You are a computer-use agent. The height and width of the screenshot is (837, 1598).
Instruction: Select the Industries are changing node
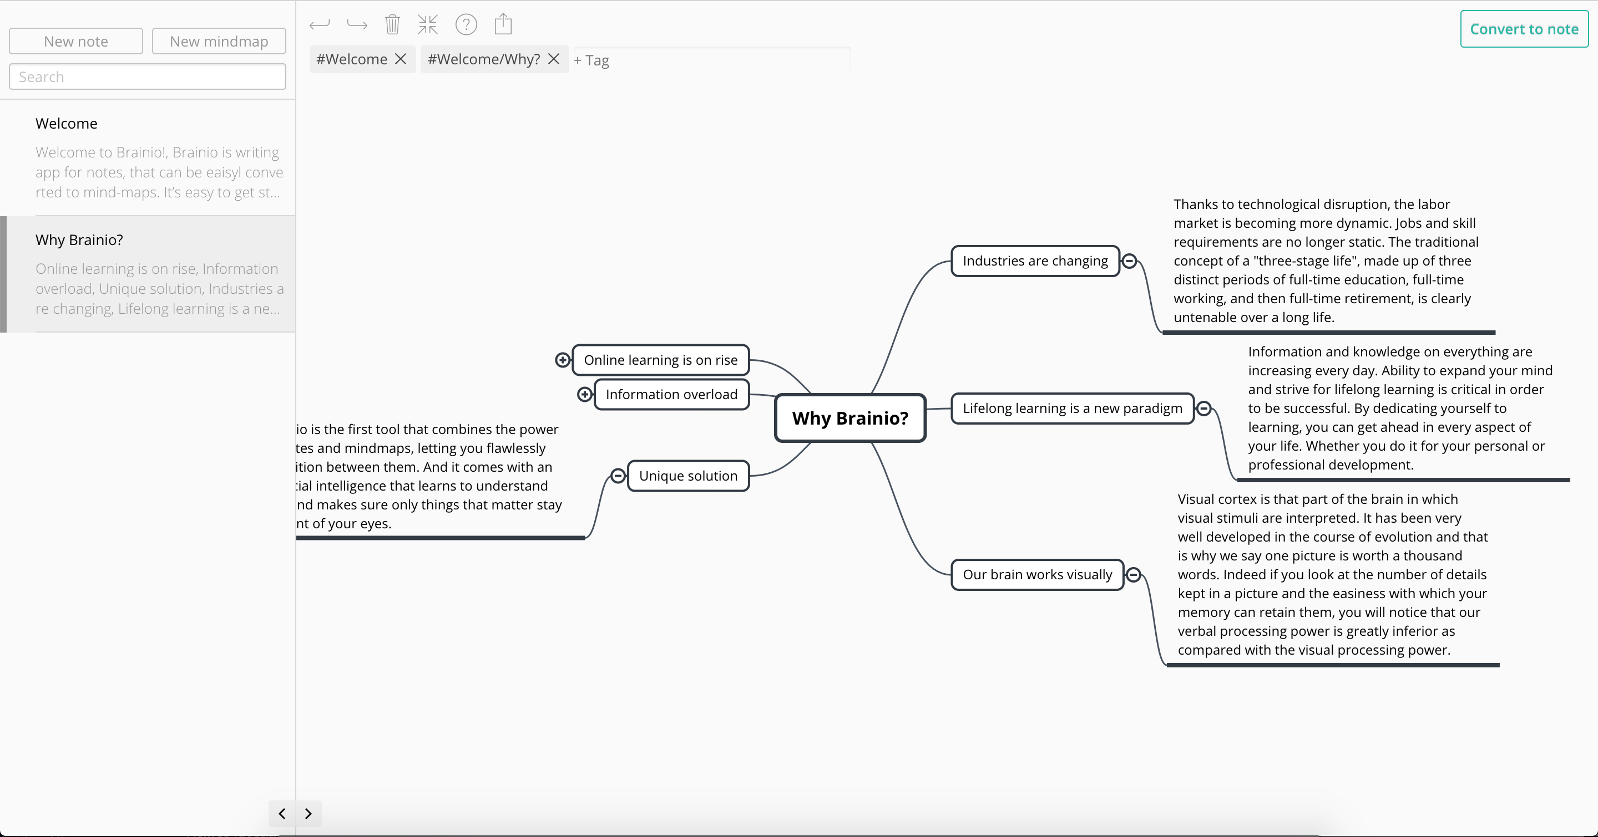click(x=1035, y=261)
